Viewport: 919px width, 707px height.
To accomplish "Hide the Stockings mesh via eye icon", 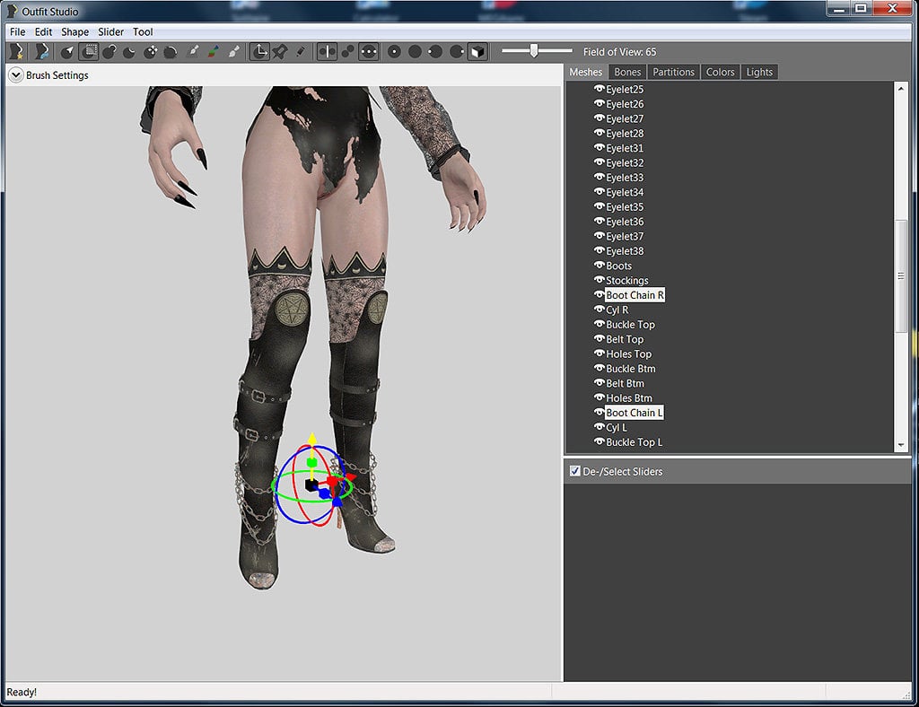I will coord(599,279).
